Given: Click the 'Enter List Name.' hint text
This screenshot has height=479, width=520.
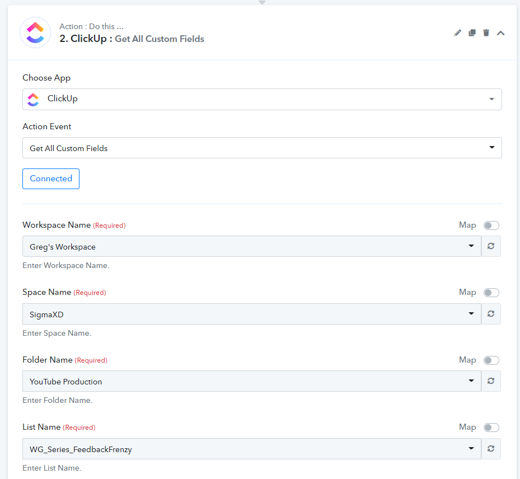Looking at the screenshot, I should (x=51, y=468).
